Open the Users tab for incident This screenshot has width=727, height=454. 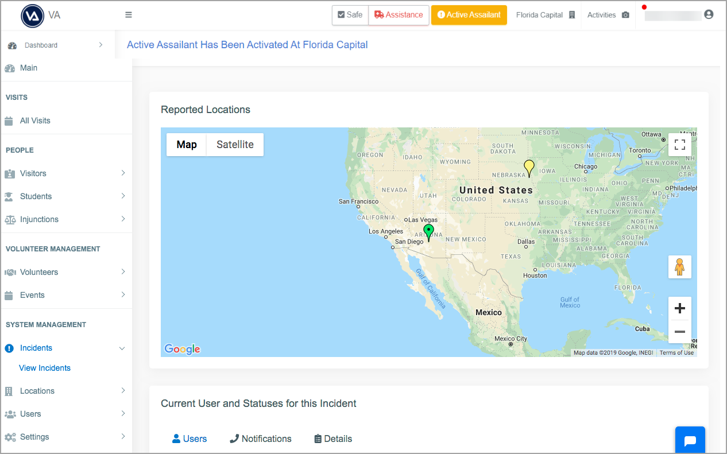tap(190, 439)
